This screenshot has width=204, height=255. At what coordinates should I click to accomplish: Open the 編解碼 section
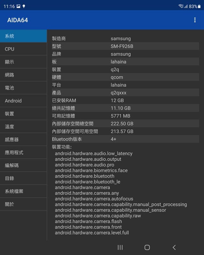click(23, 165)
